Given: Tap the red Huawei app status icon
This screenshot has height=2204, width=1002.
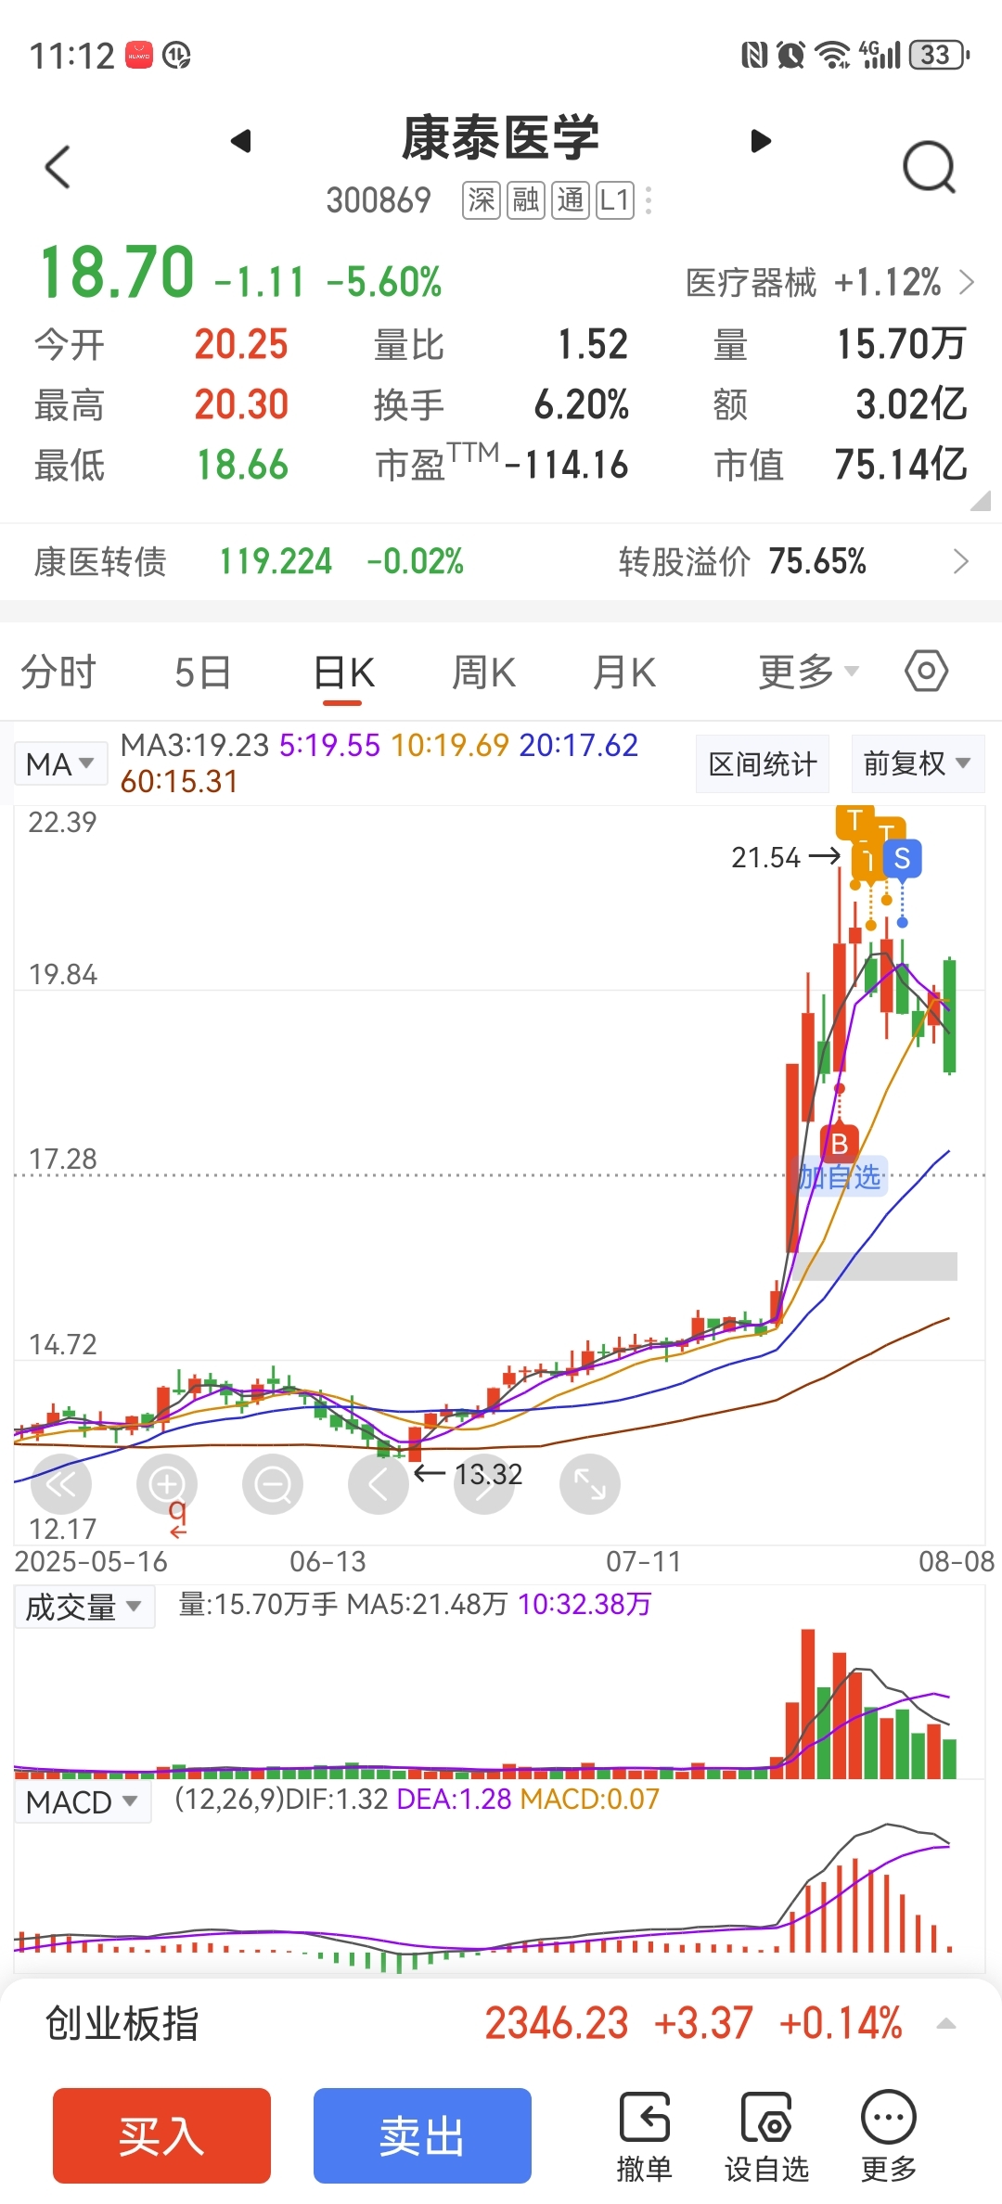Looking at the screenshot, I should coord(139,55).
